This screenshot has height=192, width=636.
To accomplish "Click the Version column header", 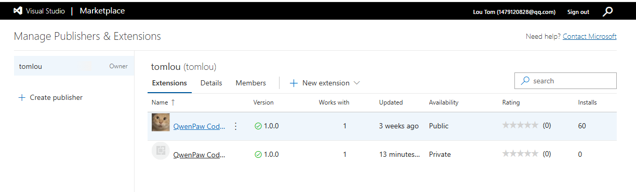I will (263, 102).
